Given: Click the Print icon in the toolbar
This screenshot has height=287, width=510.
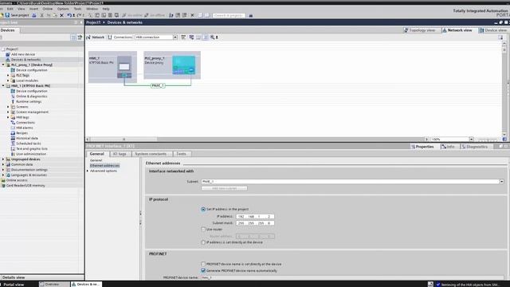Looking at the screenshot, I should pyautogui.click(x=34, y=15).
